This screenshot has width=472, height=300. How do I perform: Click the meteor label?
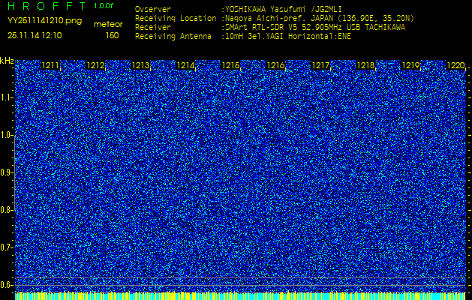[108, 24]
